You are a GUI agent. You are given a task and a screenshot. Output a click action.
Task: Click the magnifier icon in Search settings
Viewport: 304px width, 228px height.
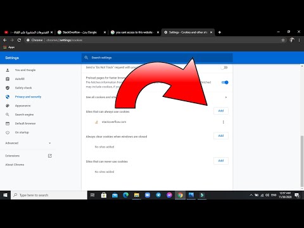[86, 58]
